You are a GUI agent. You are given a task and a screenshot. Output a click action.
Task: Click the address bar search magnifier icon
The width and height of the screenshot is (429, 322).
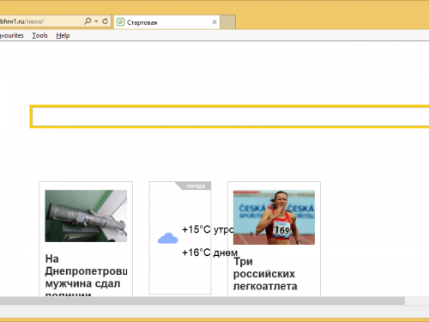click(88, 21)
